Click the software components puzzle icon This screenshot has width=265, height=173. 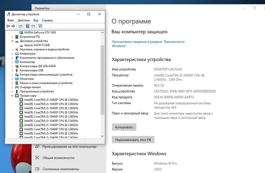click(17, 58)
